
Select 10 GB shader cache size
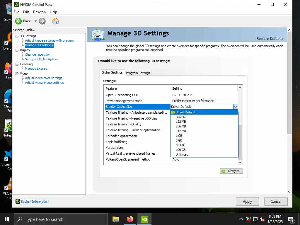(204, 145)
